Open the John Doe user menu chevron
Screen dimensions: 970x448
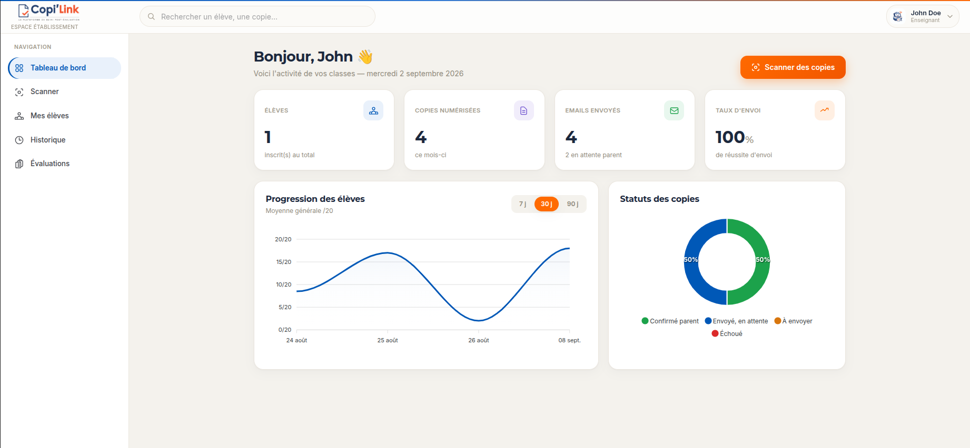tap(950, 17)
